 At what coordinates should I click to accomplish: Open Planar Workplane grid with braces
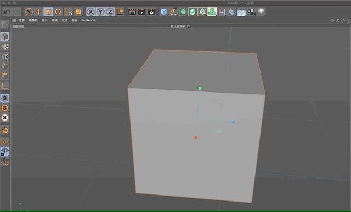5,161
